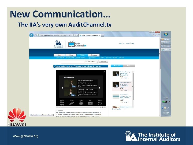The height and width of the screenshot is (145, 193).
Task: Click the browser favorites star icon
Action: (156, 35)
